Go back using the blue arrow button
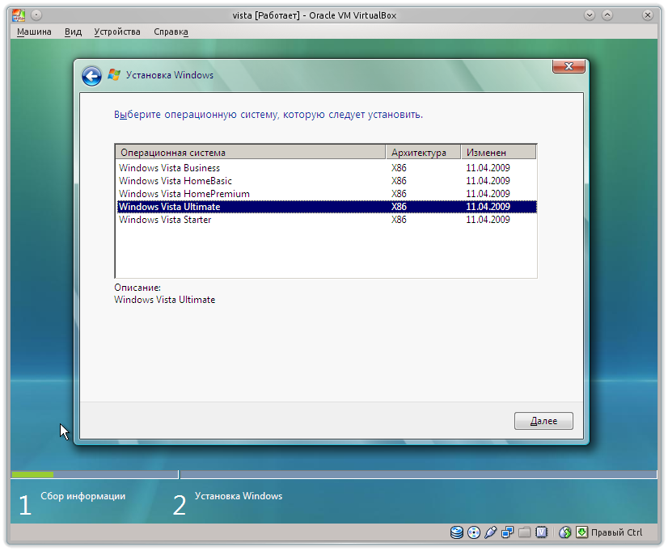Viewport: 668px width, 551px height. coord(91,76)
